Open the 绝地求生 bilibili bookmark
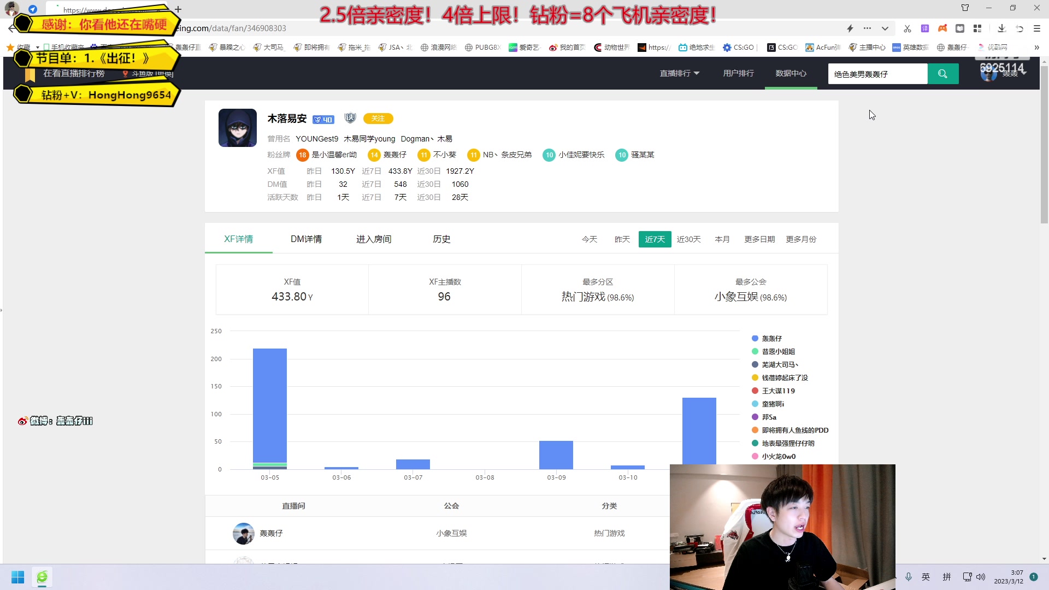This screenshot has height=590, width=1049. [x=697, y=48]
